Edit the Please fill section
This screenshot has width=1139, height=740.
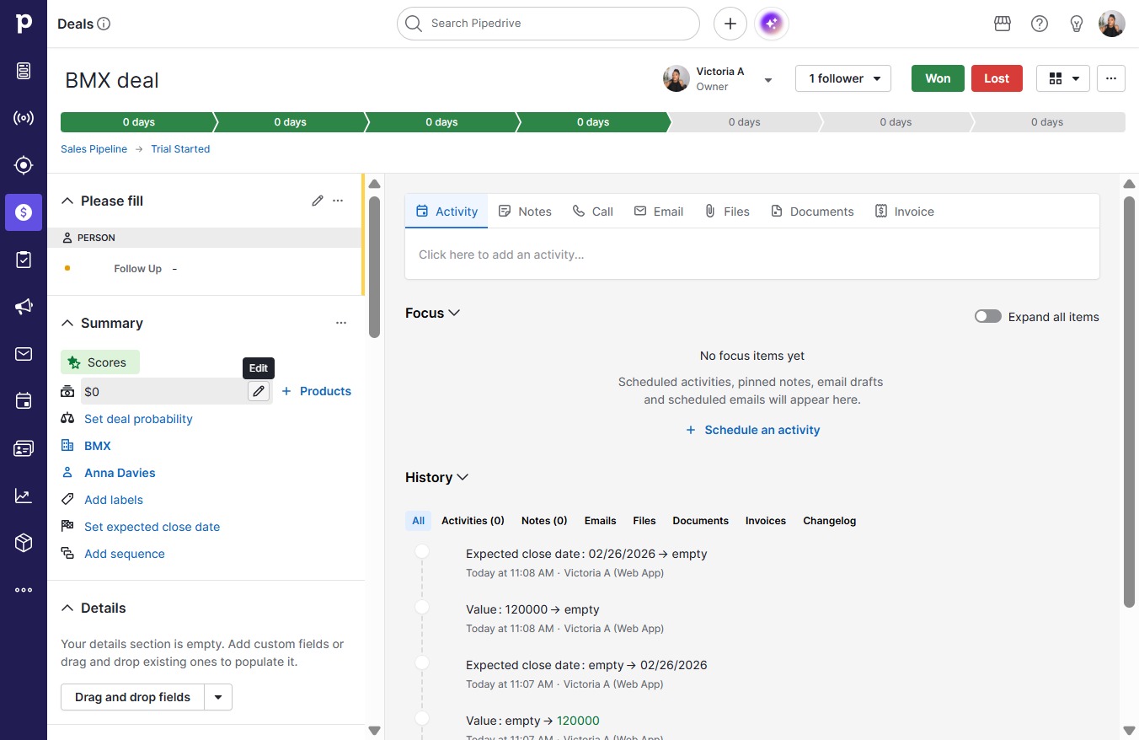tap(318, 201)
